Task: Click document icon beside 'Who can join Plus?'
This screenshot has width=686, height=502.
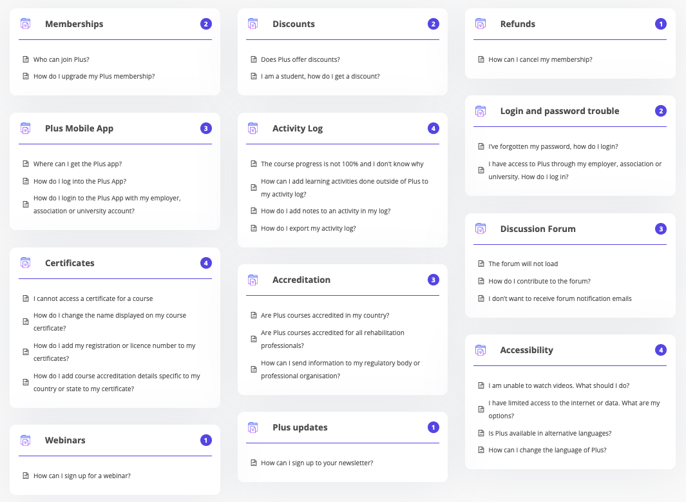Action: coord(26,59)
